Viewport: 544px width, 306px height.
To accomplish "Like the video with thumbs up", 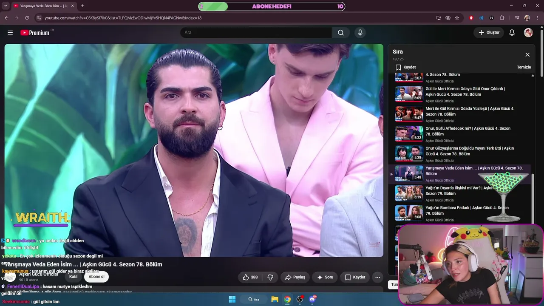I will coord(250,277).
